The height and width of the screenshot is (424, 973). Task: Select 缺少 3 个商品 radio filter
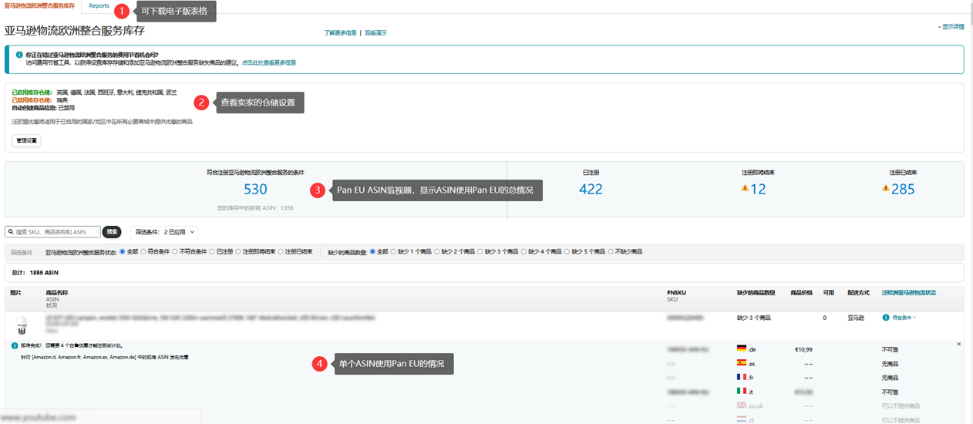coord(480,251)
